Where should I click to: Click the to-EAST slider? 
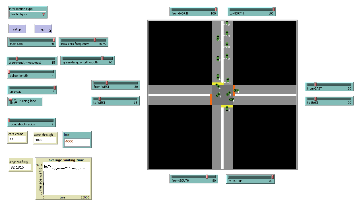pyautogui.click(x=329, y=99)
